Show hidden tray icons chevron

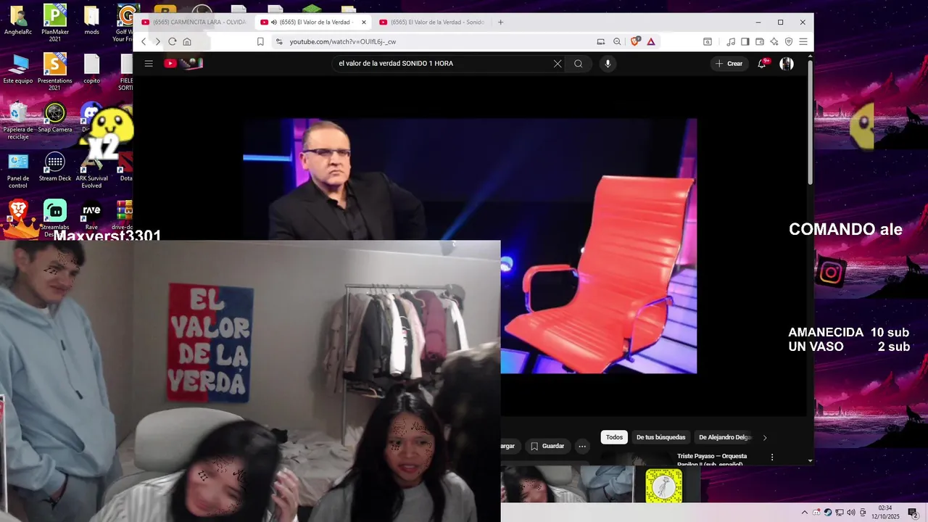[x=804, y=513]
